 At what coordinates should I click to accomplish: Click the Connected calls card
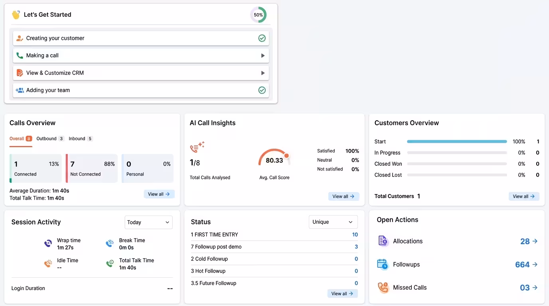coord(36,169)
